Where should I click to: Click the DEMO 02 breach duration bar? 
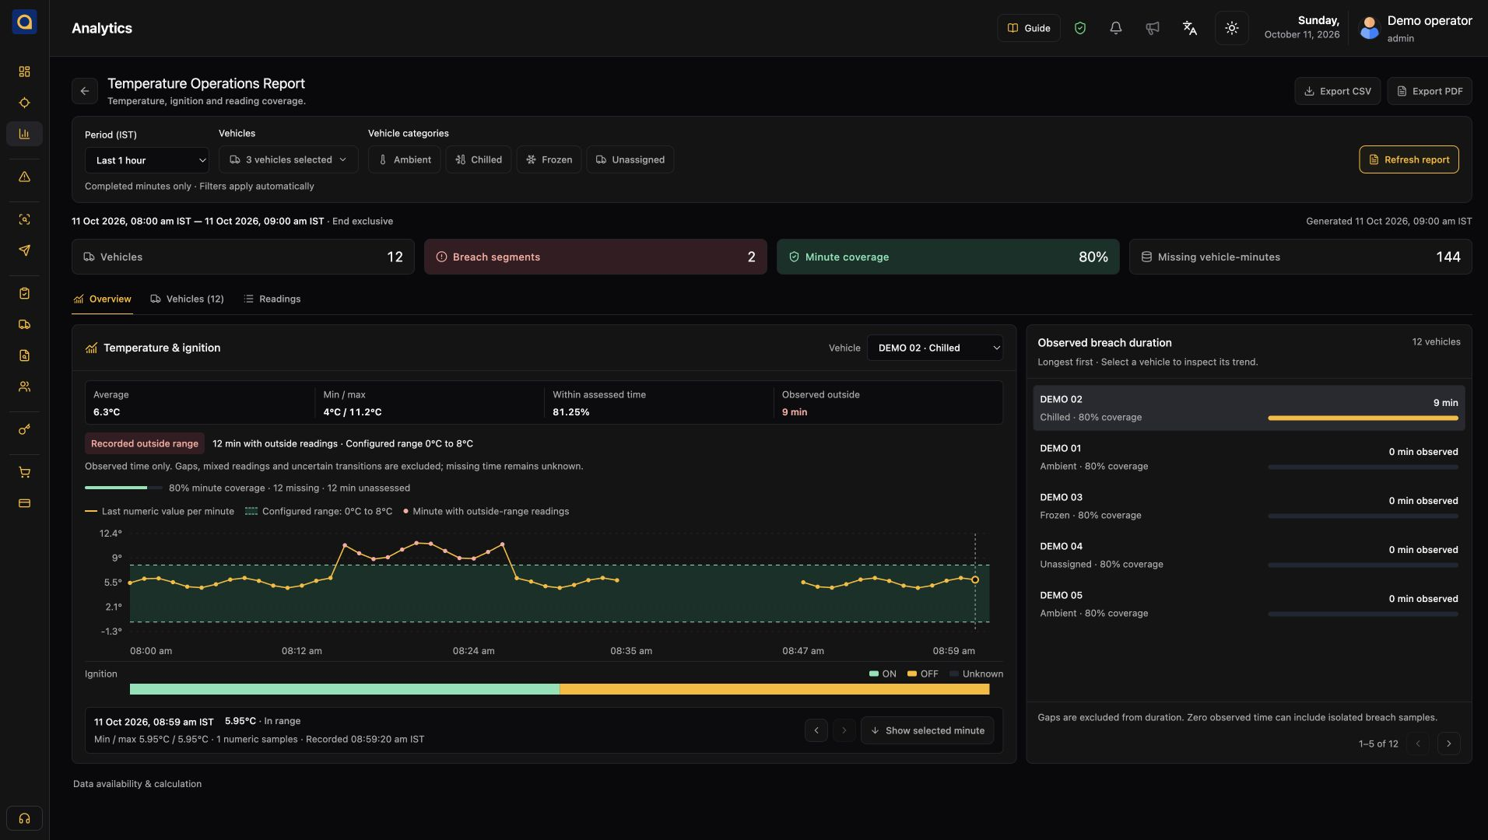[1363, 418]
